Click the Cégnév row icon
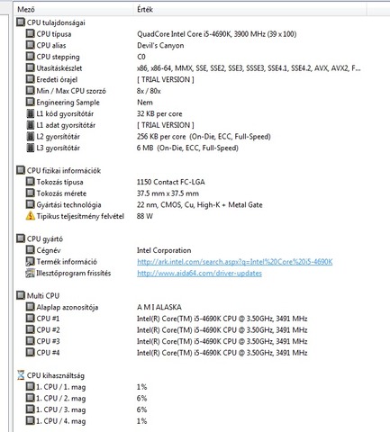The width and height of the screenshot is (390, 432). click(30, 250)
